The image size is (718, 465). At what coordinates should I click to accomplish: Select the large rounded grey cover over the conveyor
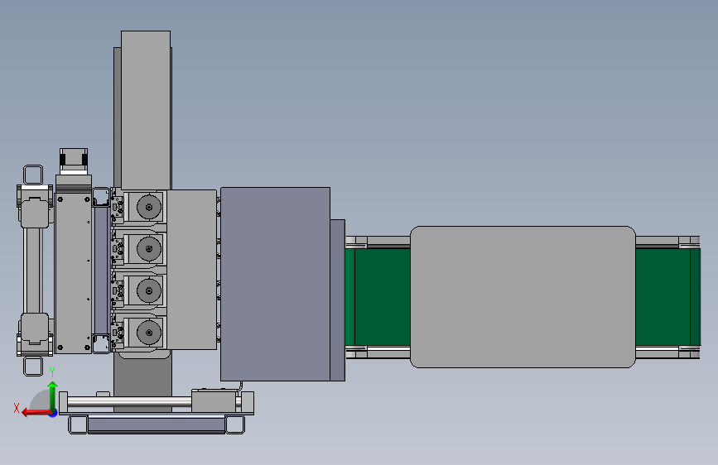pyautogui.click(x=523, y=296)
